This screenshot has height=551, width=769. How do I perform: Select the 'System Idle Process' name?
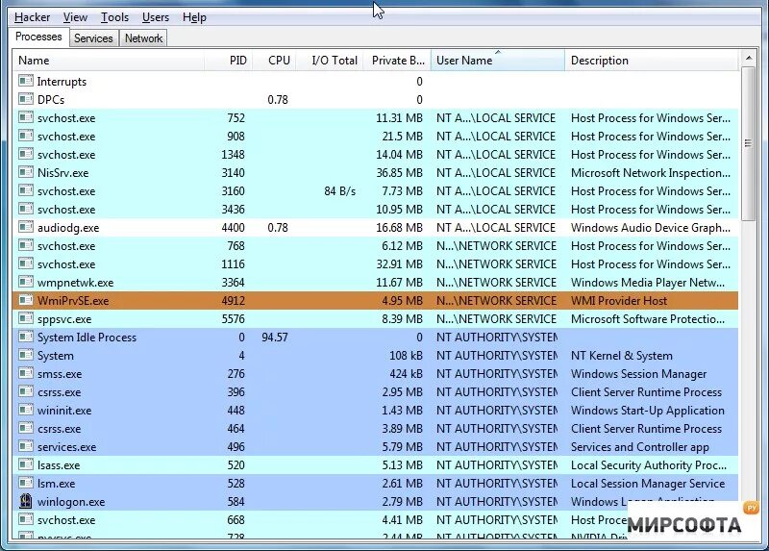tap(87, 338)
